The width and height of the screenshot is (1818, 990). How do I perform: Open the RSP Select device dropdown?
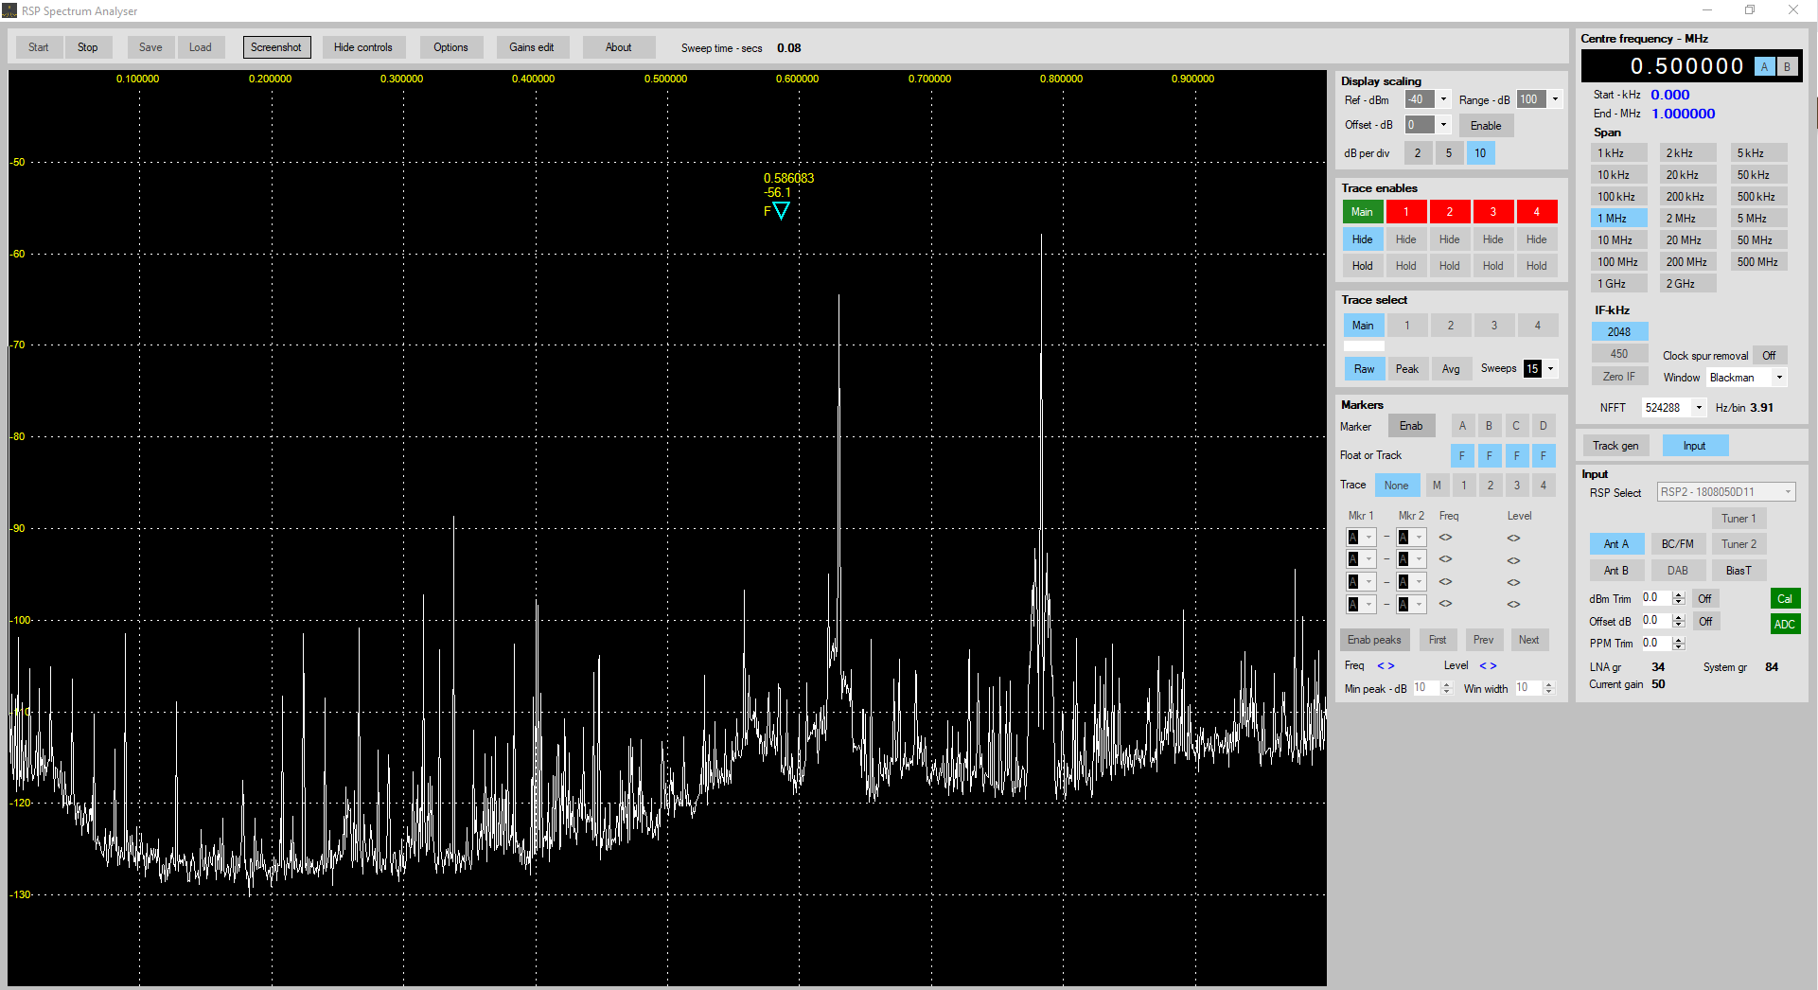1725,492
